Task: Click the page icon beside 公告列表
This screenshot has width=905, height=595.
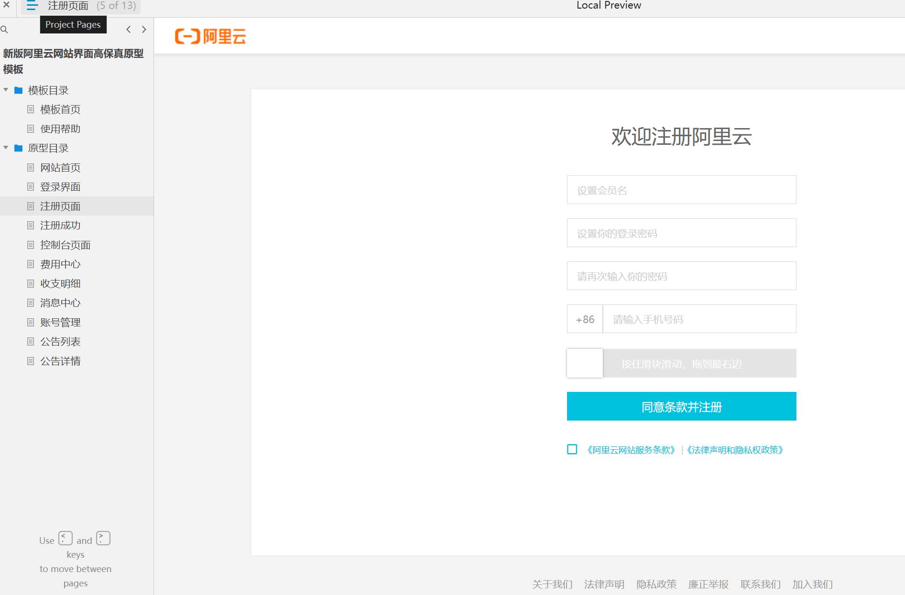Action: pyautogui.click(x=31, y=342)
